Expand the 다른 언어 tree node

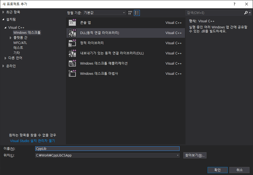click(5, 58)
